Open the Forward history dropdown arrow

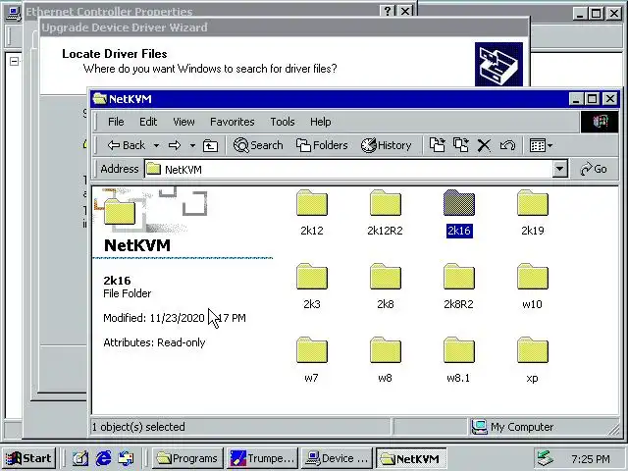(192, 145)
